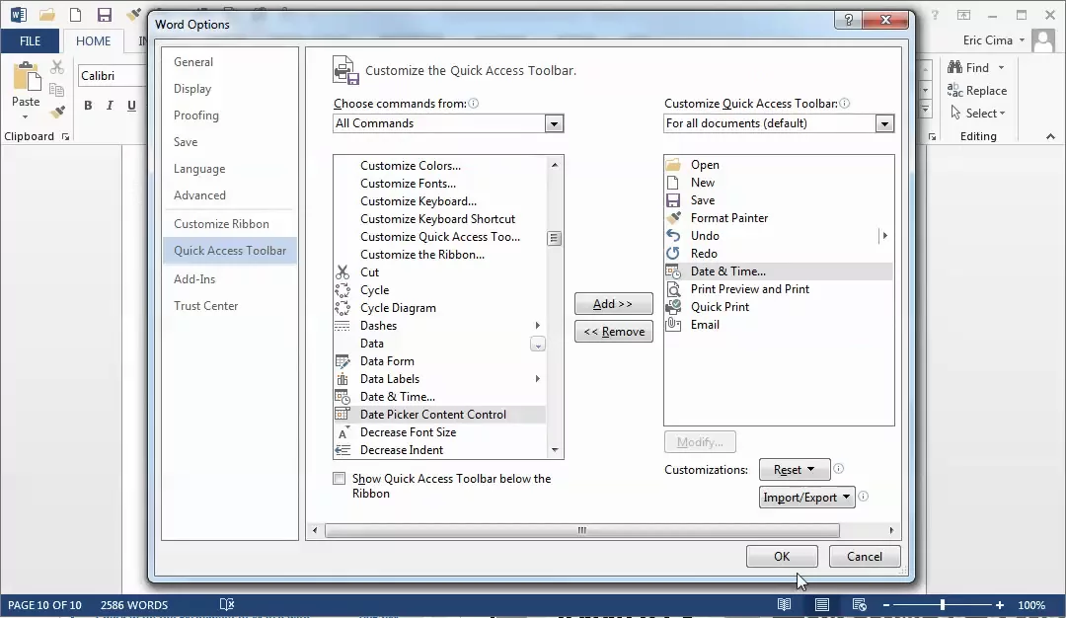This screenshot has height=618, width=1066.
Task: Open the Select dropdown in Editing group
Action: pos(977,114)
